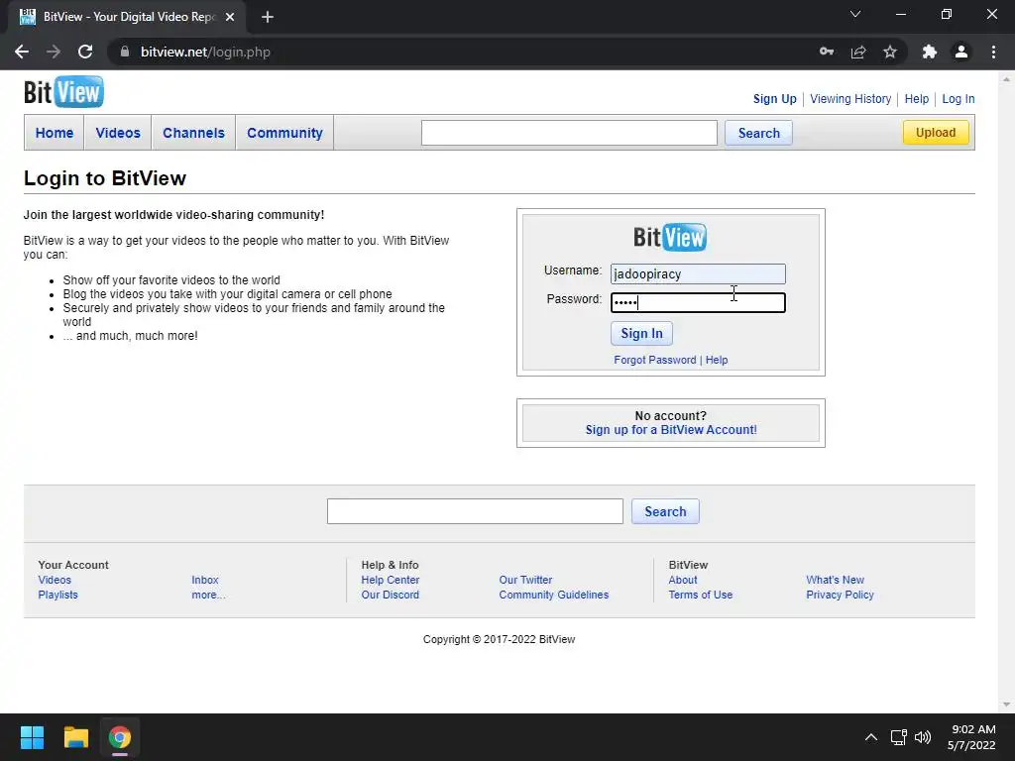Viewport: 1015px width, 761px height.
Task: Bookmark this page with the star icon
Action: tap(890, 52)
